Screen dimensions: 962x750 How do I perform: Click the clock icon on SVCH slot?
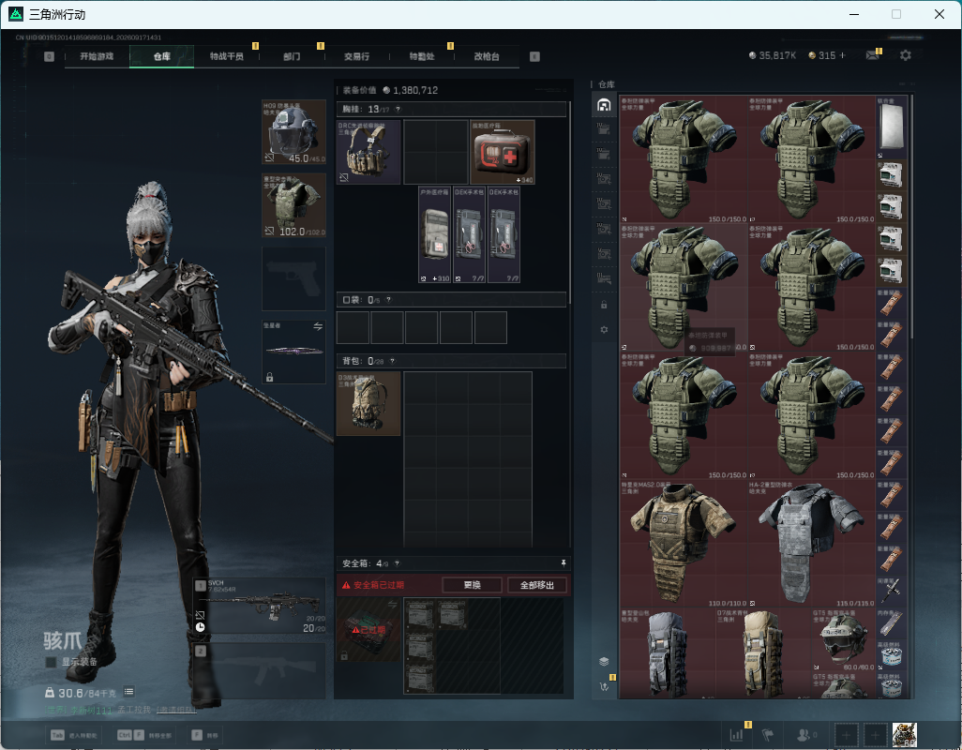200,627
